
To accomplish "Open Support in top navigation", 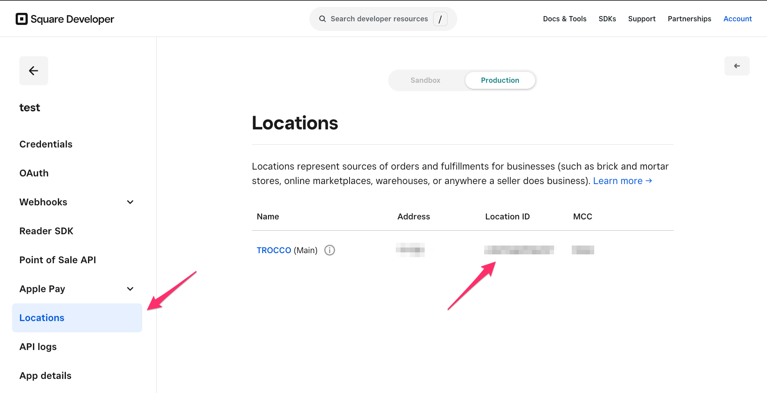I will 642,19.
